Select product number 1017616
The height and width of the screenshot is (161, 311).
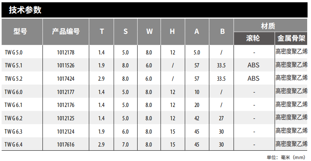[x=65, y=145]
